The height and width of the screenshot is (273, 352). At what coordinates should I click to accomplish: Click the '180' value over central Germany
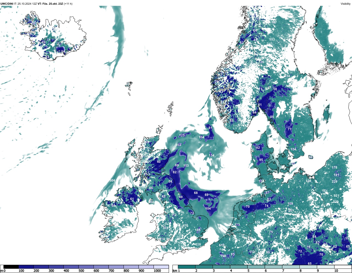[291, 234]
